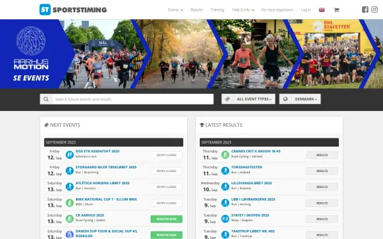
Task: Open Lillevangsløbet 2025 link
Action: [252, 183]
